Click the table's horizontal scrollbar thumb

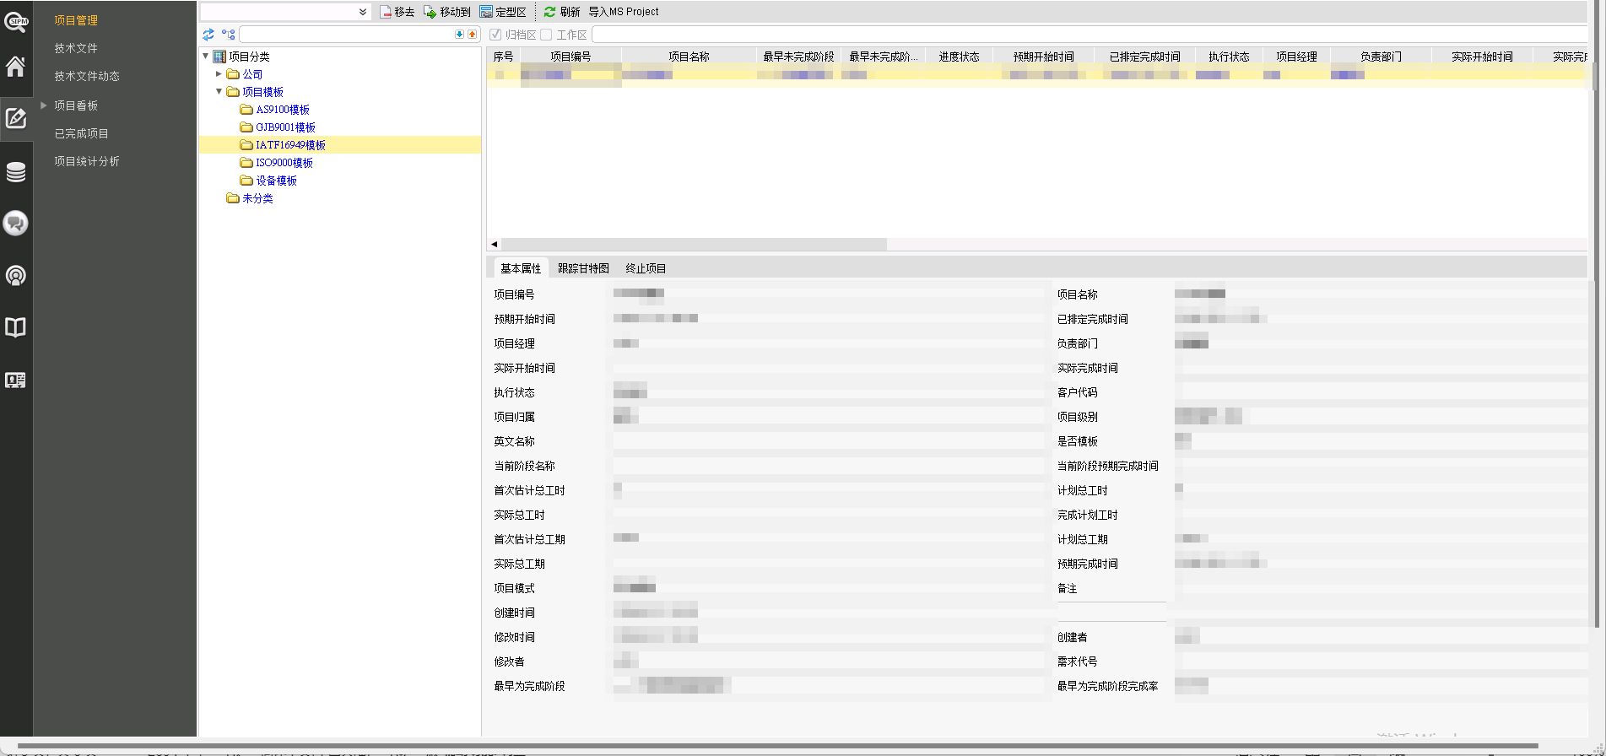692,244
